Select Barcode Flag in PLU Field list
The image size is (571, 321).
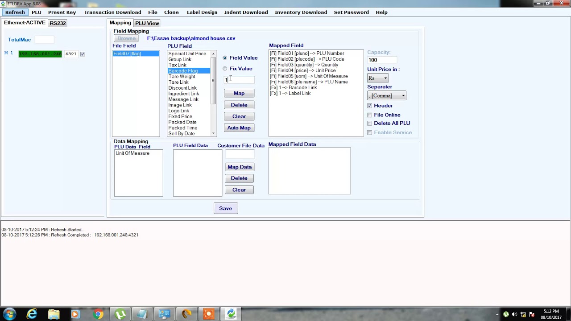tap(189, 71)
